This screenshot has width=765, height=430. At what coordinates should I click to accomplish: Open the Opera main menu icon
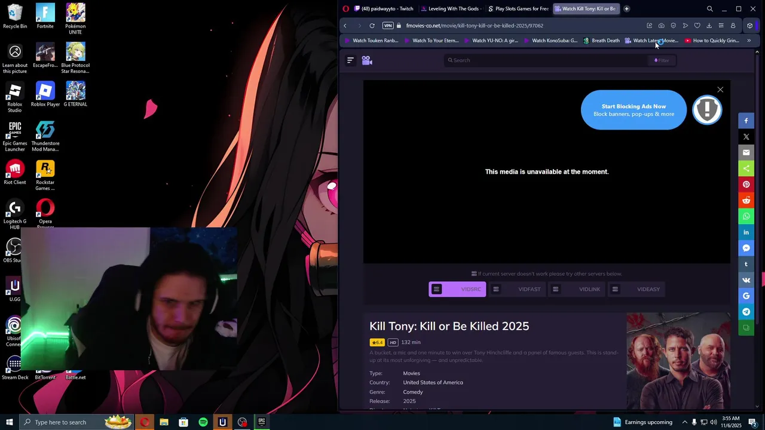point(345,9)
